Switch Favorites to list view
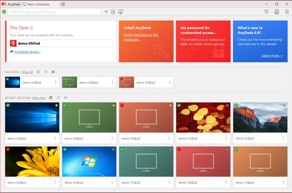This screenshot has width=292, height=193. pyautogui.click(x=46, y=72)
